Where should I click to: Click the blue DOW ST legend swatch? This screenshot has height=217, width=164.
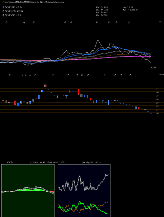coord(3,7)
